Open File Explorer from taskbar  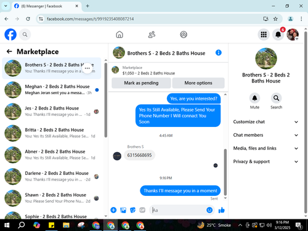[x=66, y=225]
